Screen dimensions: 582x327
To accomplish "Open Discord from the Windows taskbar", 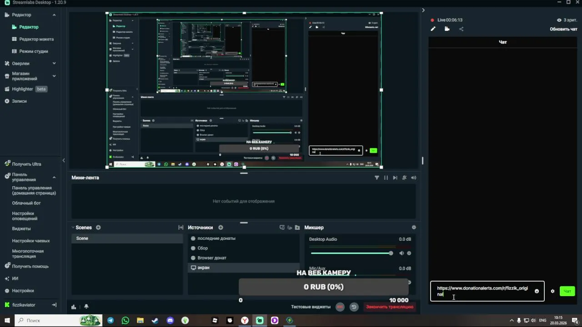I will [170, 321].
